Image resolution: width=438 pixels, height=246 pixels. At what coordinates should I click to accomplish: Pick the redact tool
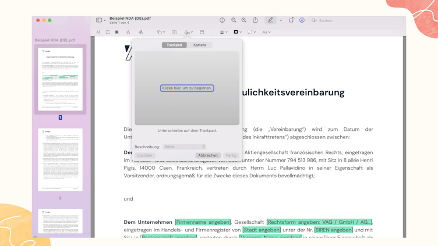pyautogui.click(x=116, y=32)
